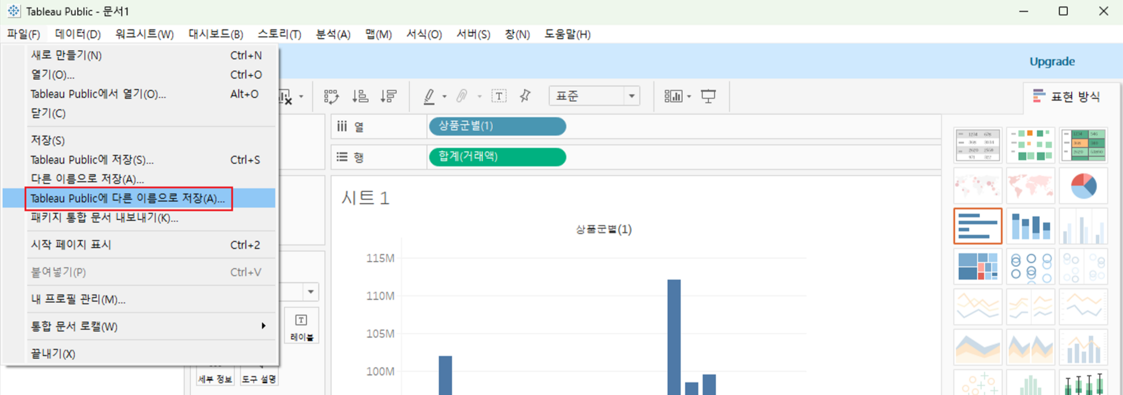The height and width of the screenshot is (395, 1123).
Task: Choose the discrete area chart type
Action: pyautogui.click(x=1031, y=347)
